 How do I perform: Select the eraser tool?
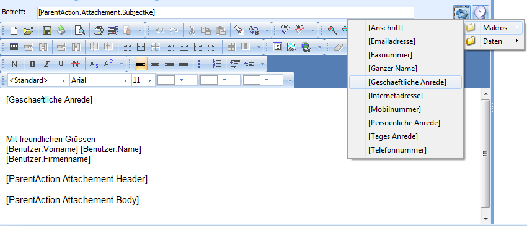pyautogui.click(x=339, y=47)
